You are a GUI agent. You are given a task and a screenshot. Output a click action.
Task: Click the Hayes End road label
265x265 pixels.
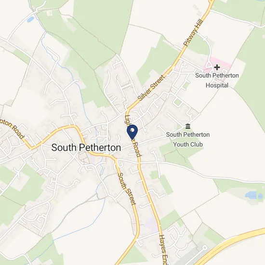[x=163, y=250]
